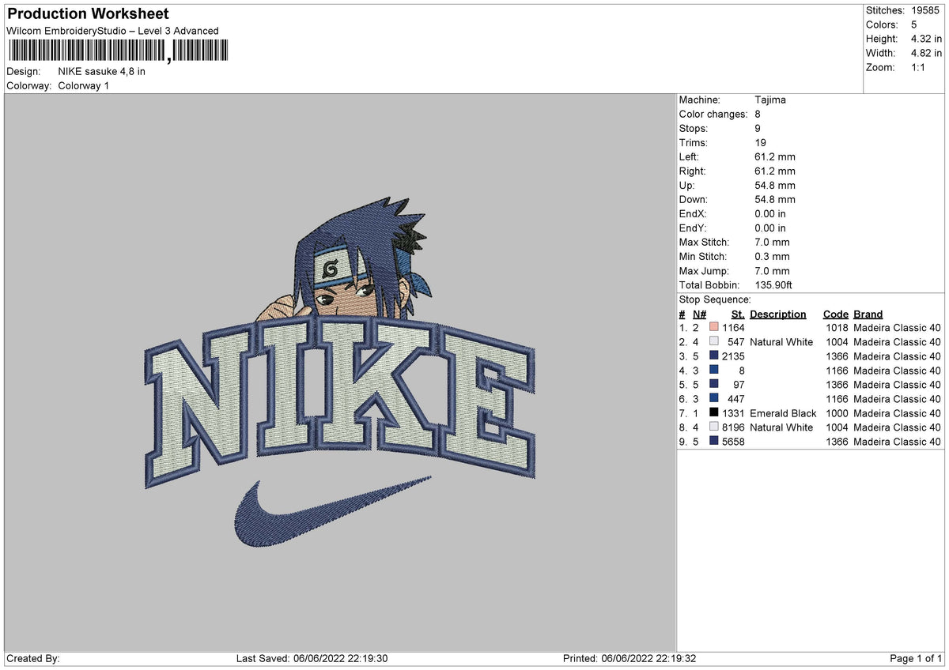Click the design name NIKE sasuke 4,8 in
This screenshot has width=949, height=670.
coord(101,71)
